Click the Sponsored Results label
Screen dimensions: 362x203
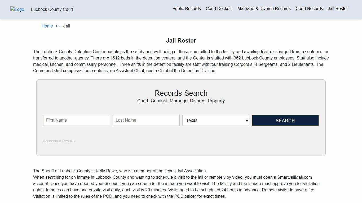[x=59, y=141]
